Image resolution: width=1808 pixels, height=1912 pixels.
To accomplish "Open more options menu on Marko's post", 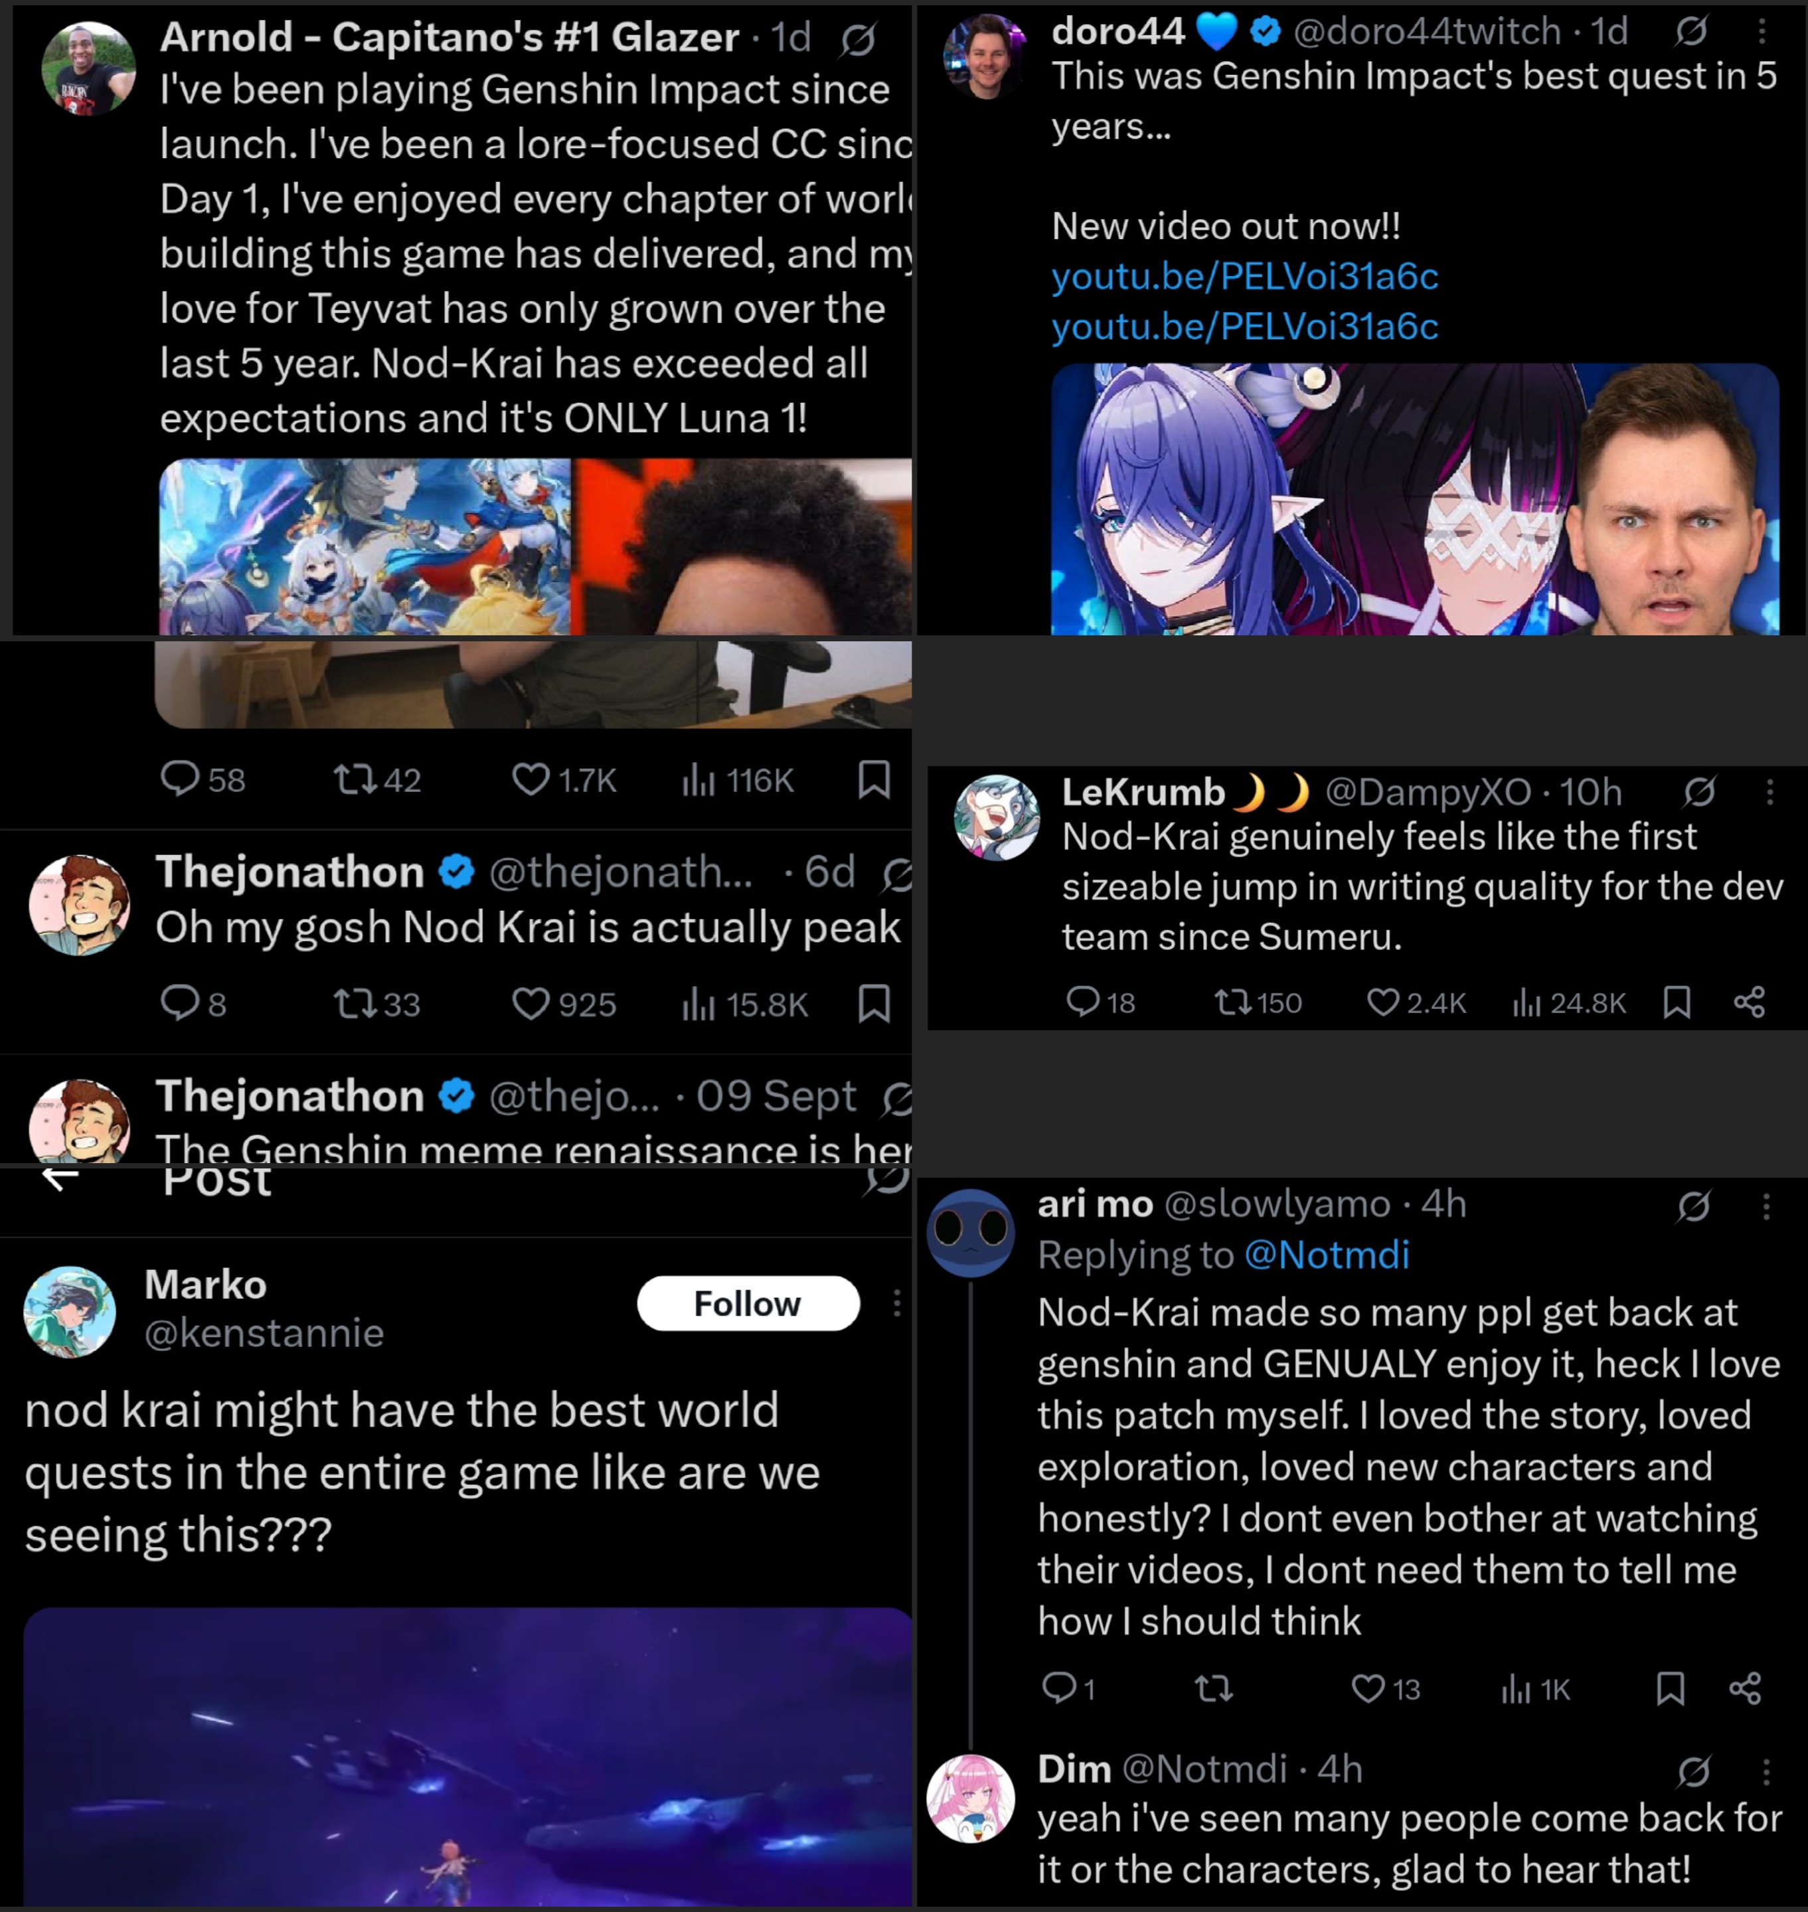I will (x=896, y=1303).
